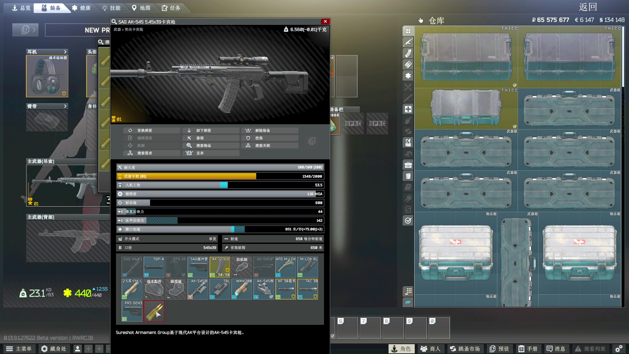Select 修理 repair action
This screenshot has width=629, height=354.
click(211, 138)
